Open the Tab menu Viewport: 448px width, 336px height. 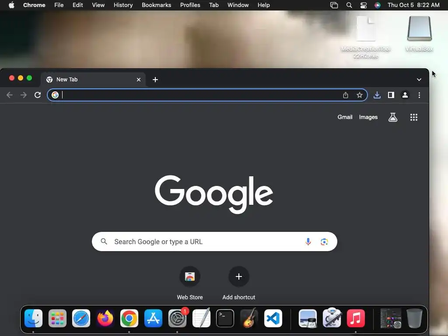pos(213,5)
